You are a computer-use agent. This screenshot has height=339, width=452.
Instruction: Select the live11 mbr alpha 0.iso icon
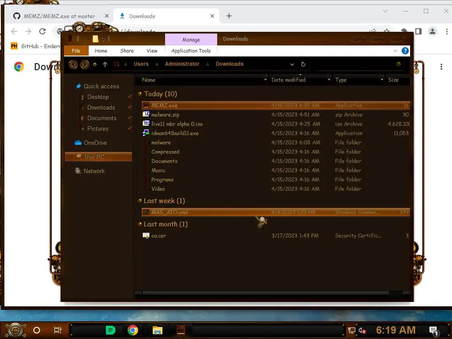click(x=146, y=124)
